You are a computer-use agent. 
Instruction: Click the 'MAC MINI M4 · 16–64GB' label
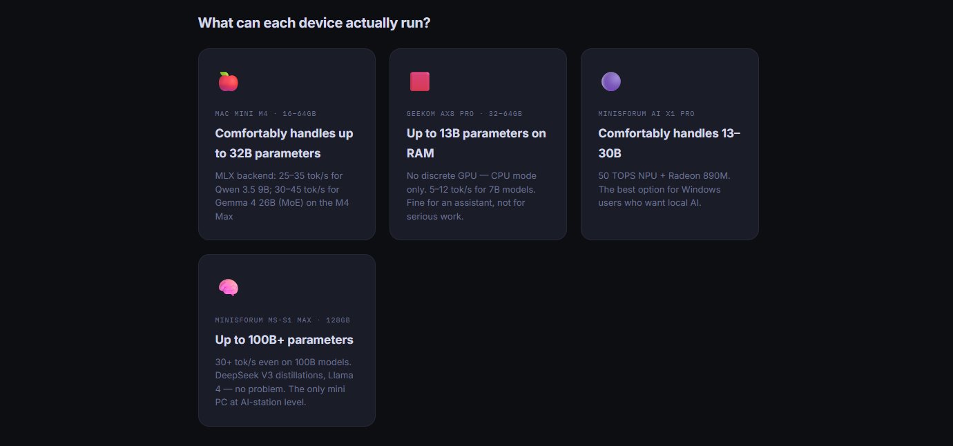tap(266, 113)
